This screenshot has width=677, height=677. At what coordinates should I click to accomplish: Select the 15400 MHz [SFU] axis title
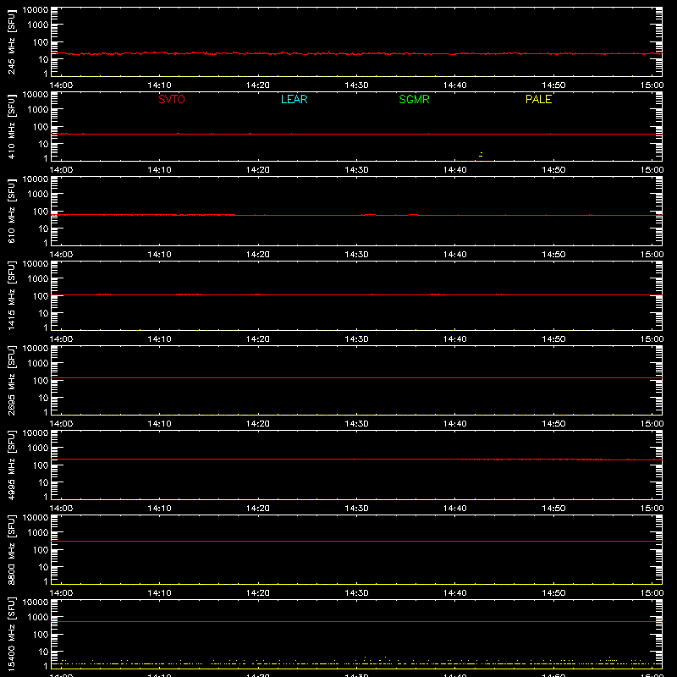click(x=11, y=634)
